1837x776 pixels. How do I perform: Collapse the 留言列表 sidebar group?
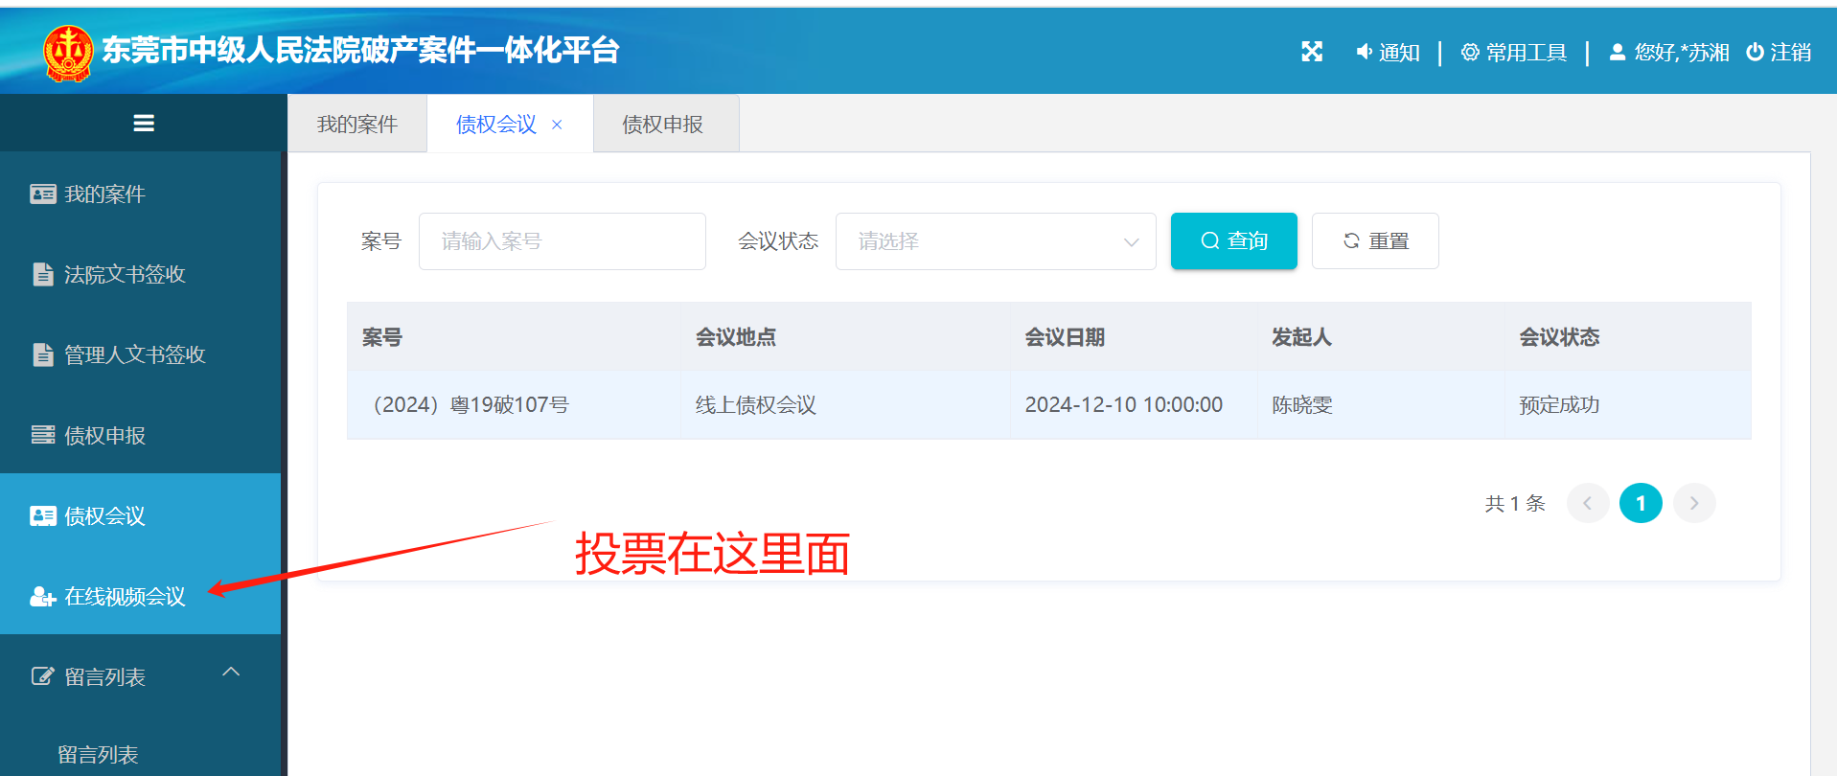pyautogui.click(x=231, y=673)
